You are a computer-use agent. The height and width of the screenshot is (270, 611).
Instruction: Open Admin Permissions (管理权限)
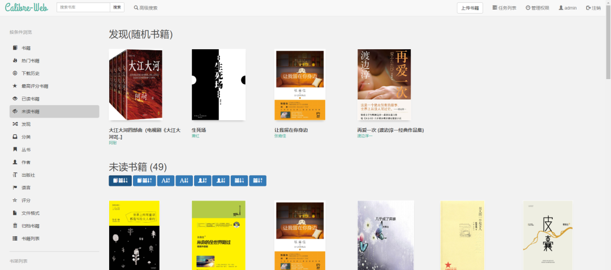537,8
